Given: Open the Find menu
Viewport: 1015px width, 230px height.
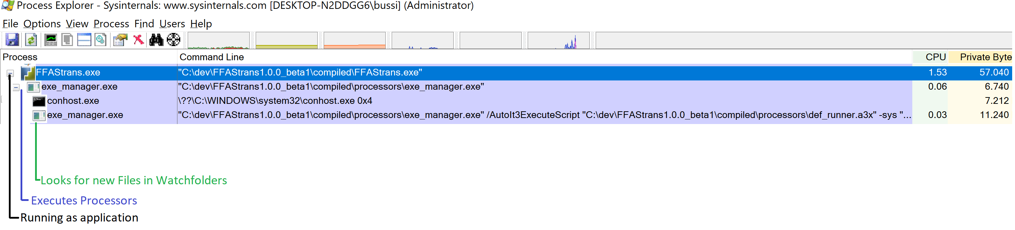Looking at the screenshot, I should [144, 24].
